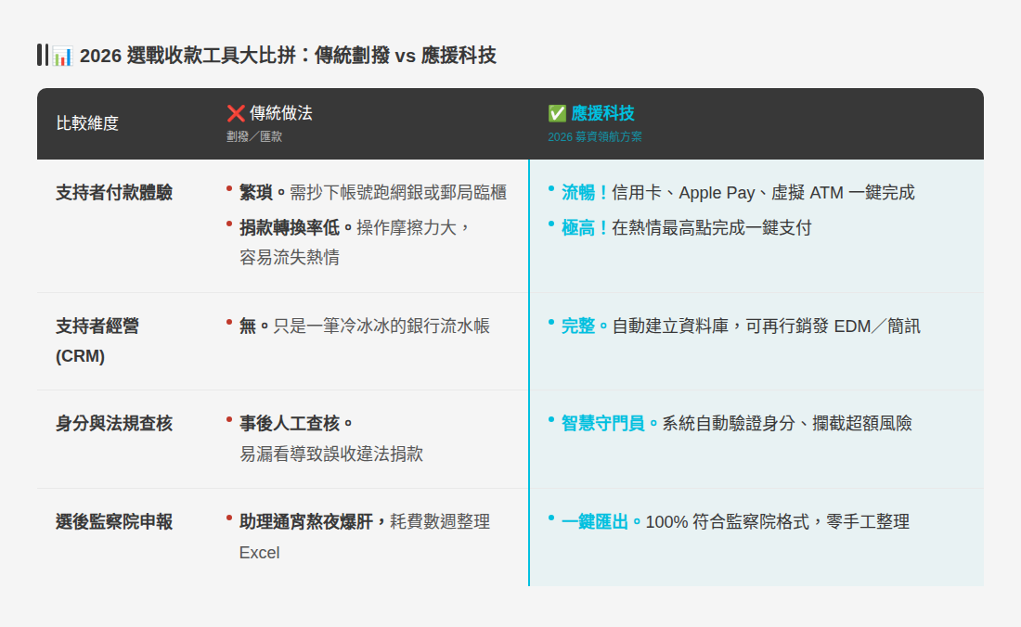This screenshot has width=1021, height=627.
Task: Click the green checkmark icon beside 應援科技
Action: click(558, 113)
